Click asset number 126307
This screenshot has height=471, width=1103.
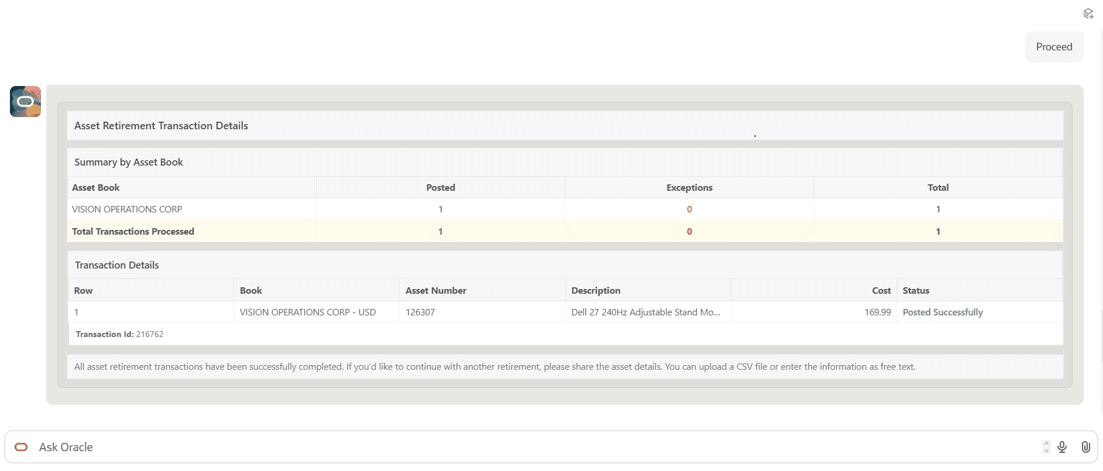pos(420,312)
